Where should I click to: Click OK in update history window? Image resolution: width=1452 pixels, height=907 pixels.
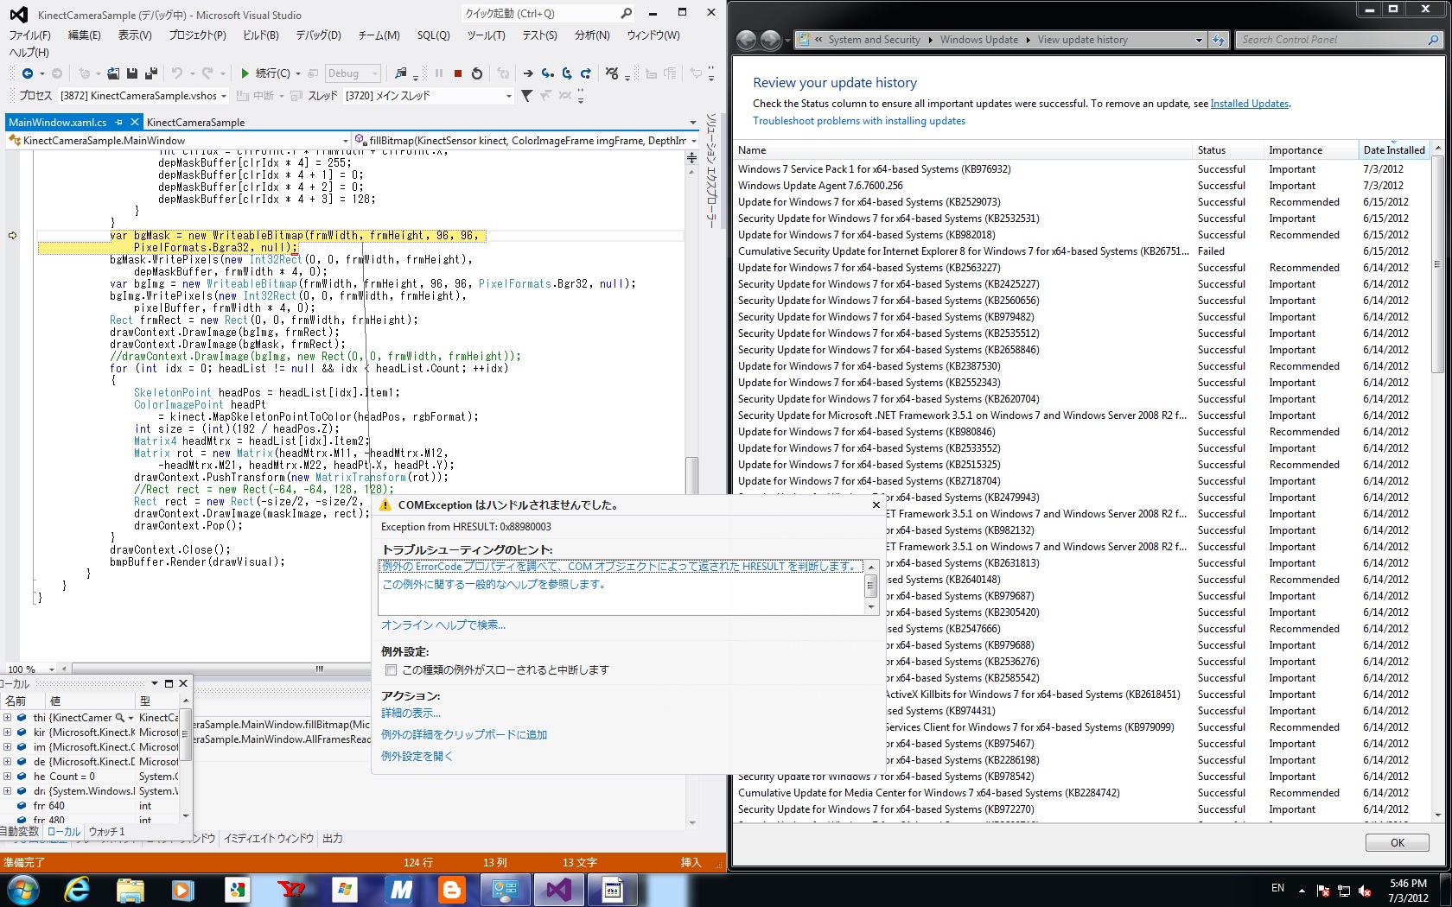pyautogui.click(x=1397, y=842)
